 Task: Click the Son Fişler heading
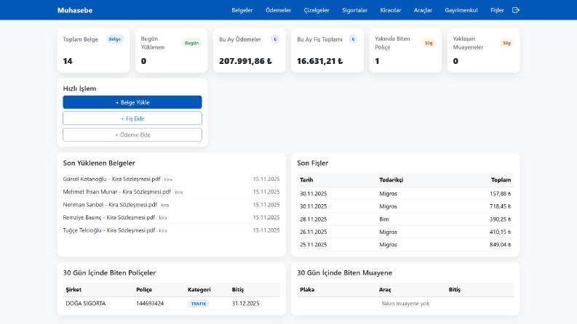pos(312,163)
